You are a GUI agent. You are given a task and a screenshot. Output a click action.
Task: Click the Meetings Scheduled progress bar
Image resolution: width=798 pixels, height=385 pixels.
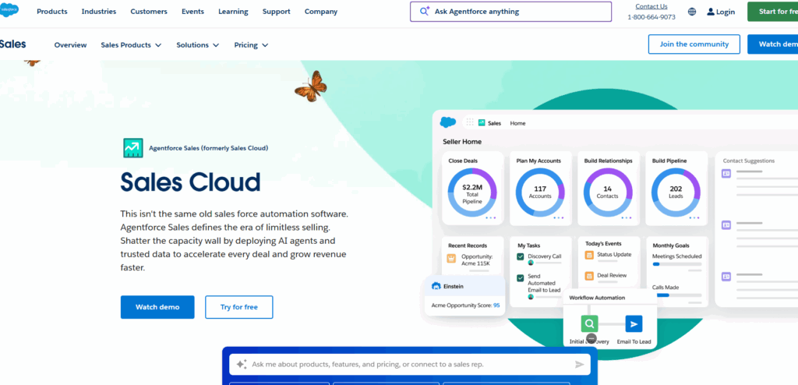676,265
